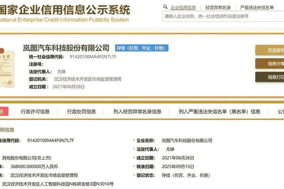
Task: Click header credit code 91420100MA4F0N7L7F
Action: click(x=93, y=57)
